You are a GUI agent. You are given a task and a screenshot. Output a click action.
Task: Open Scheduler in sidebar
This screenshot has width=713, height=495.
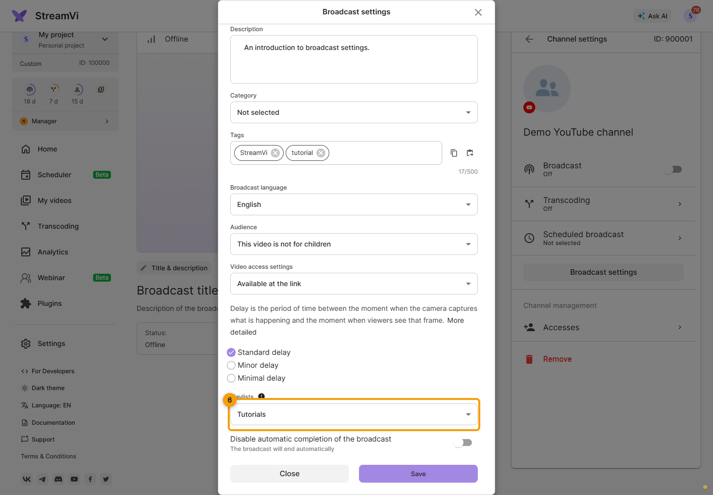(x=65, y=175)
